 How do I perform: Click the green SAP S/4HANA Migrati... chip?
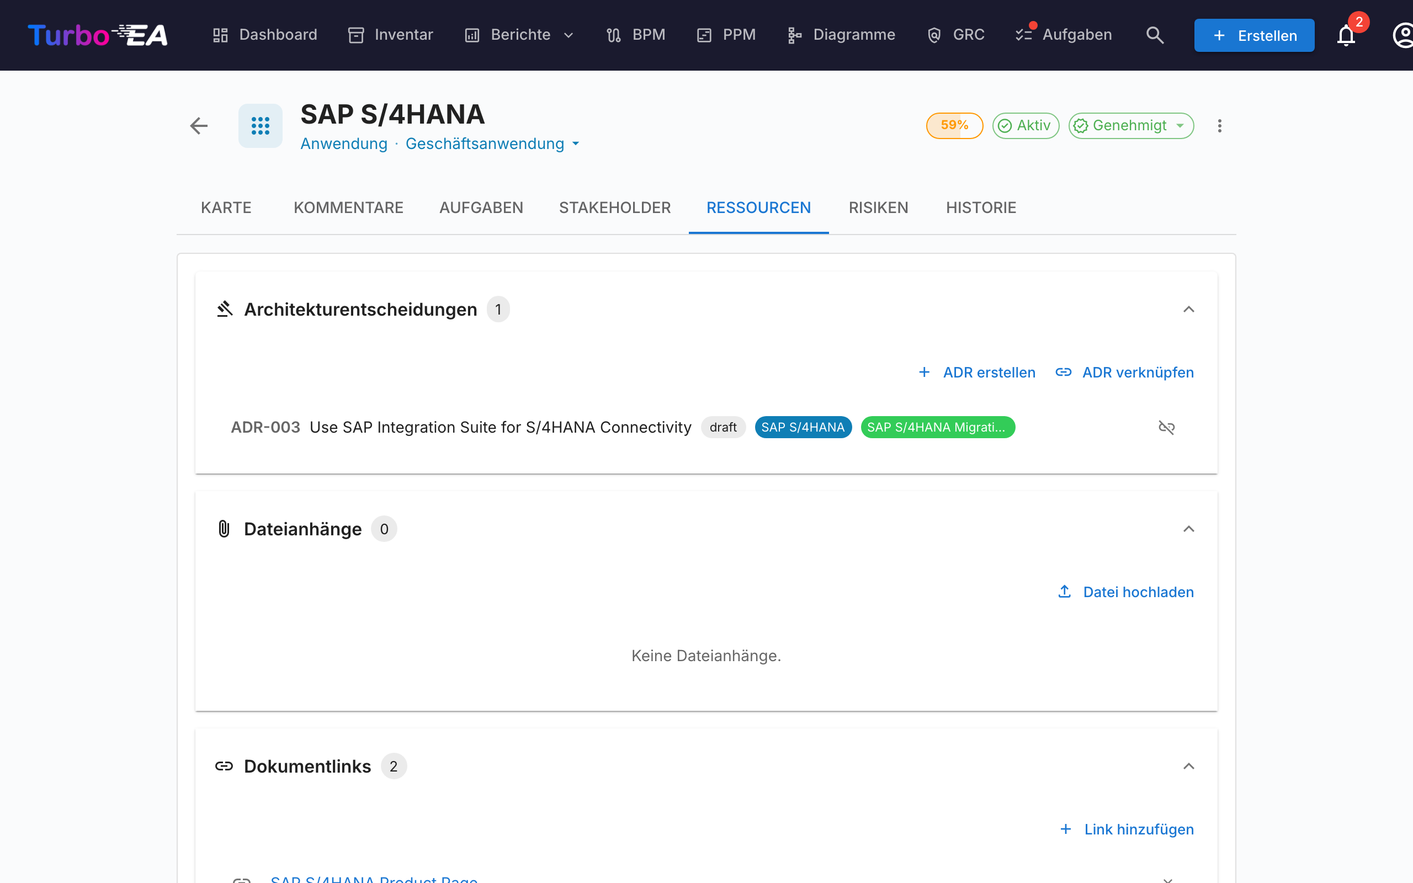(x=937, y=428)
